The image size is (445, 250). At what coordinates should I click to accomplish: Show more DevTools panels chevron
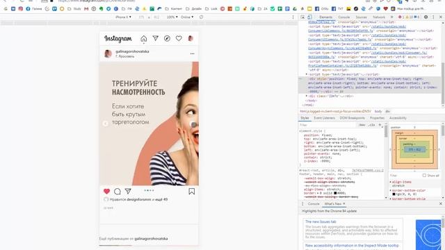pos(392,17)
